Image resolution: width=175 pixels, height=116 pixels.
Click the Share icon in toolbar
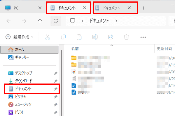111,37
